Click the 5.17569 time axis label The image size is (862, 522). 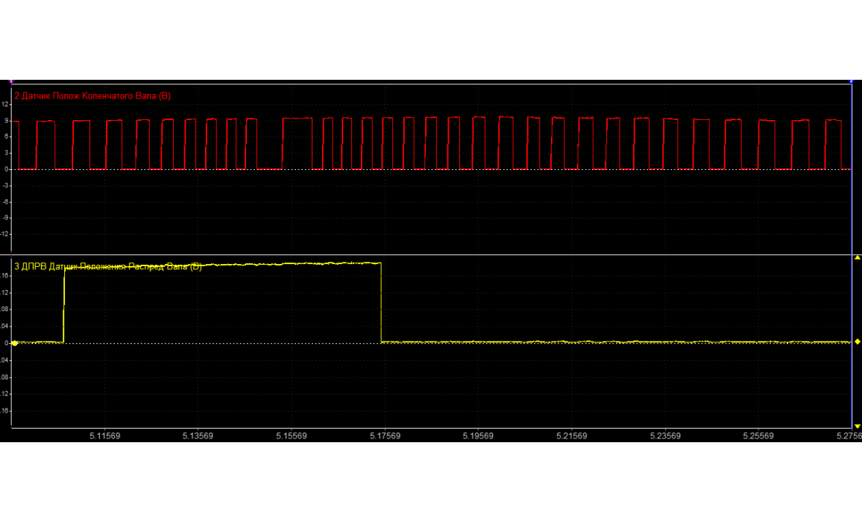(x=384, y=436)
